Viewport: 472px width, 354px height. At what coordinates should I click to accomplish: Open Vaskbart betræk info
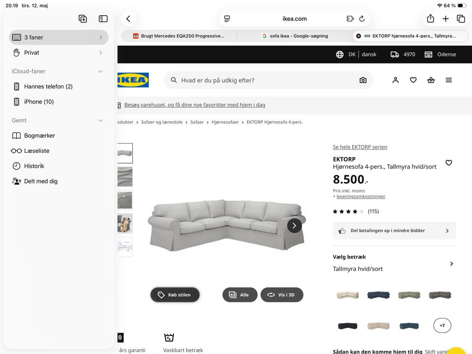click(183, 343)
